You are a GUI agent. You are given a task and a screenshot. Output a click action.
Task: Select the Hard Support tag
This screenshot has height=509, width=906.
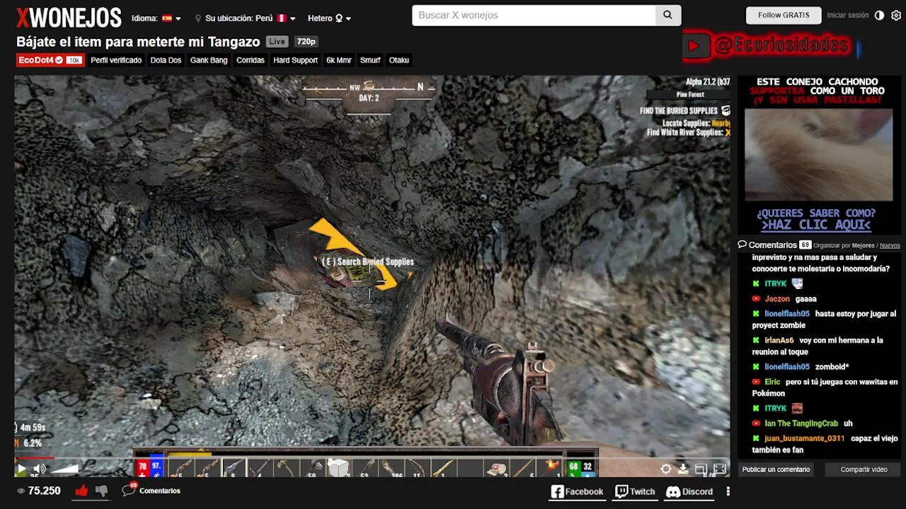tap(295, 60)
